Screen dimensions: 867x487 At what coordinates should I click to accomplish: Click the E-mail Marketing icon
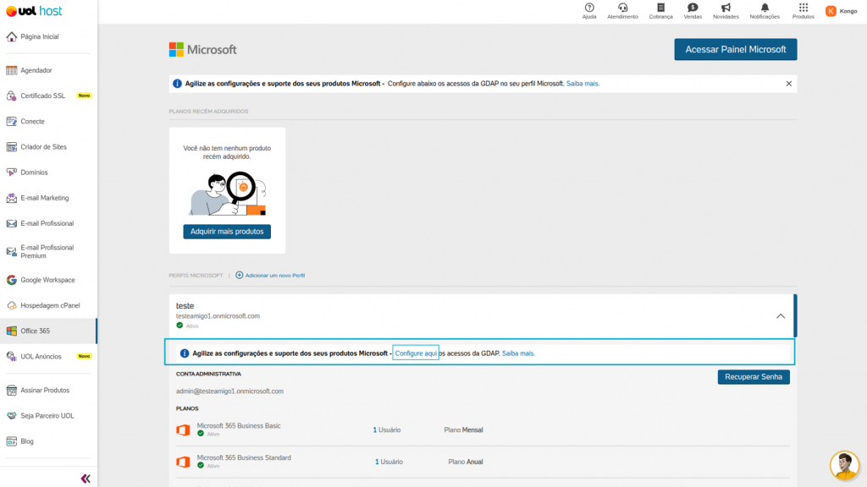click(12, 198)
